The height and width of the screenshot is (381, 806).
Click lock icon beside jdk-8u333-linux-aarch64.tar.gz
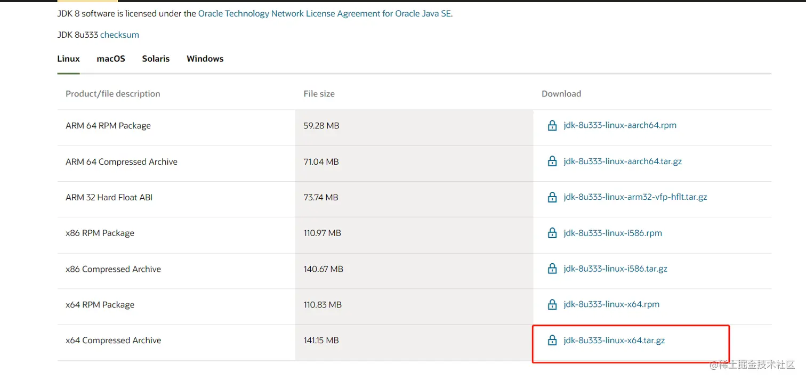click(552, 161)
